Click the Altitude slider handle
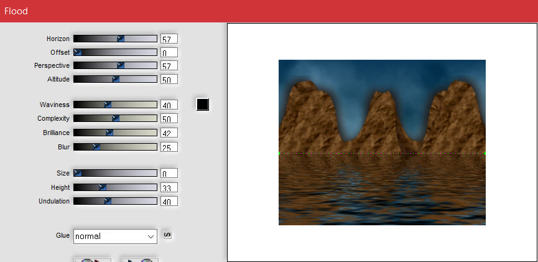 pos(115,79)
